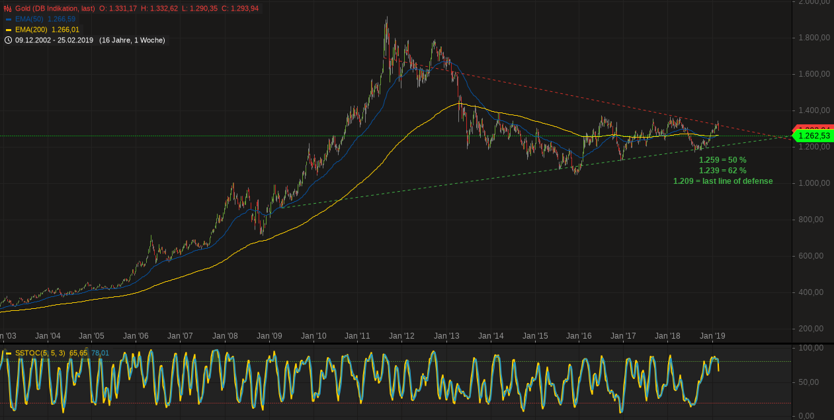Click the 'Jan '08' time axis label
Screen dimensions: 834x420
225,336
